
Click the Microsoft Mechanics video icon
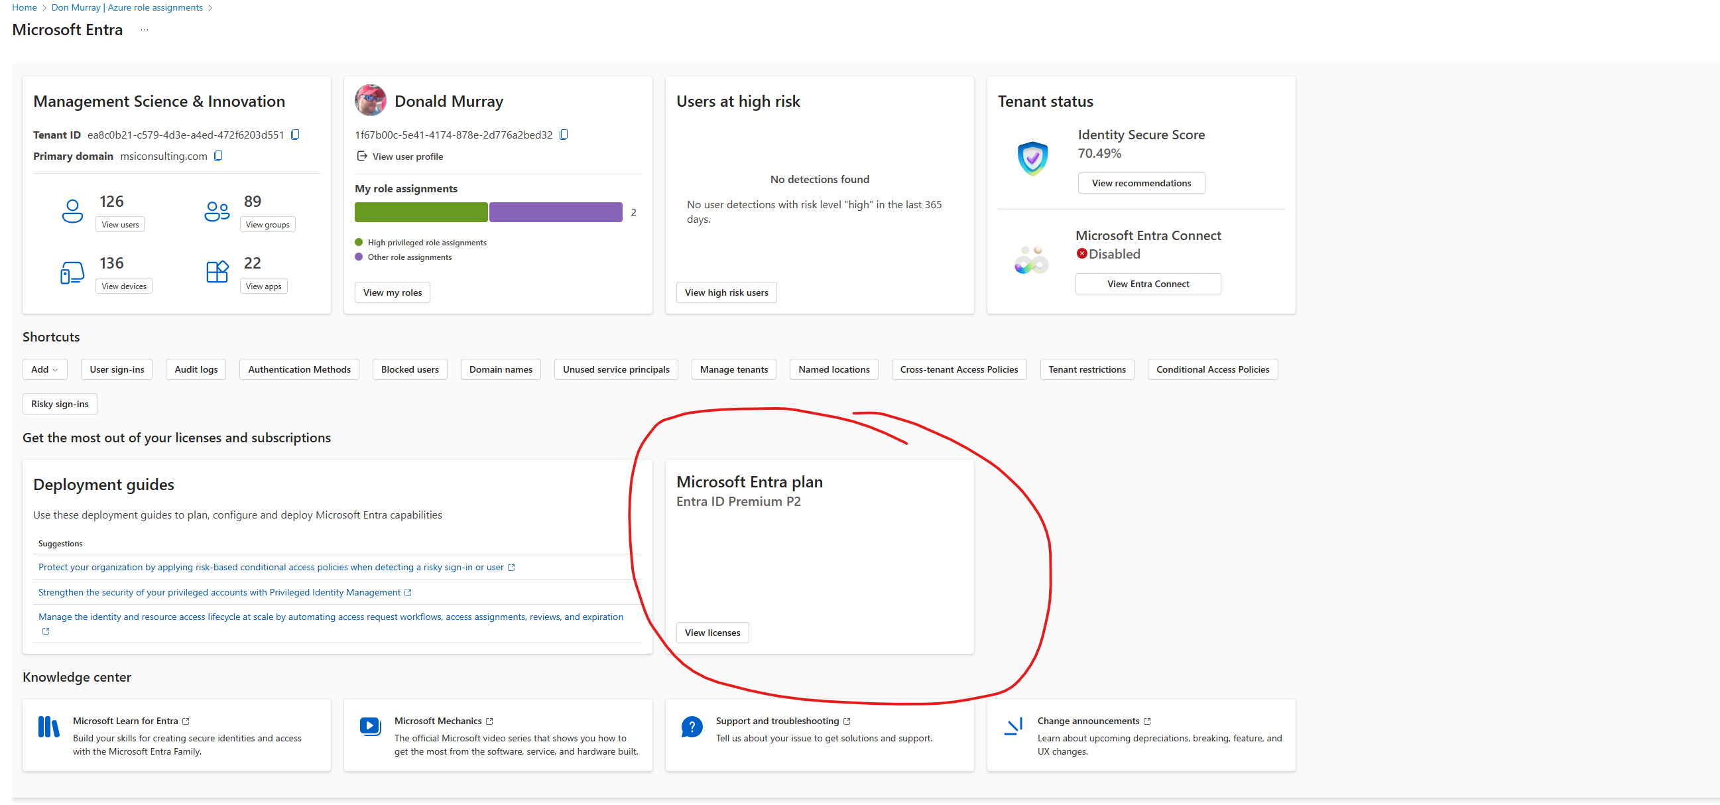[370, 725]
